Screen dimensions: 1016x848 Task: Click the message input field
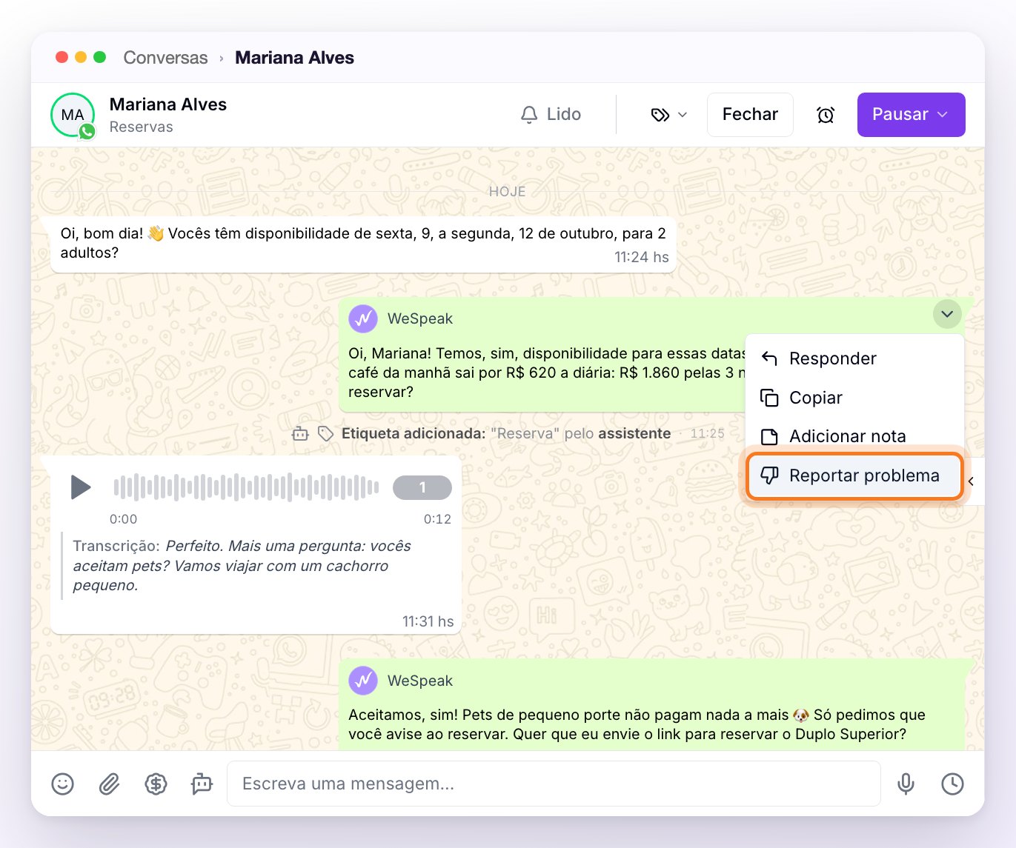click(554, 784)
